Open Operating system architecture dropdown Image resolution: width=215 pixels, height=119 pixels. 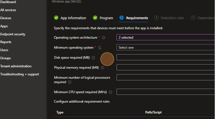click(x=166, y=37)
